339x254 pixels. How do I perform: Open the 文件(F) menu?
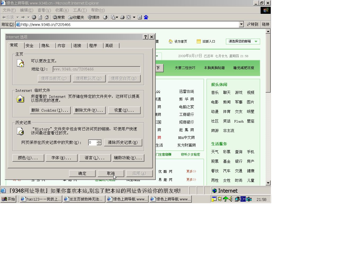[9, 10]
